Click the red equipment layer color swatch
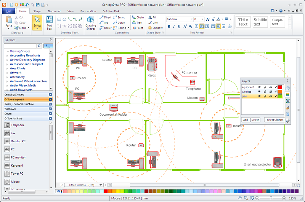Screen dimensions: 305x202 [x=280, y=87]
